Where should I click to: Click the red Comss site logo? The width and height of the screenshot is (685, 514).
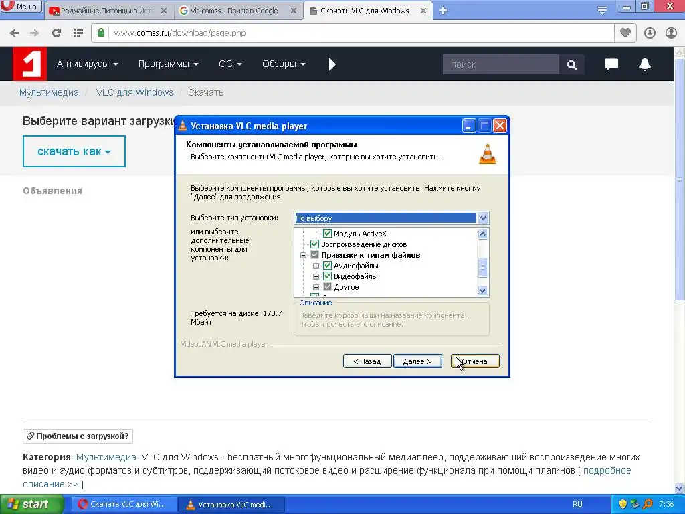point(29,64)
